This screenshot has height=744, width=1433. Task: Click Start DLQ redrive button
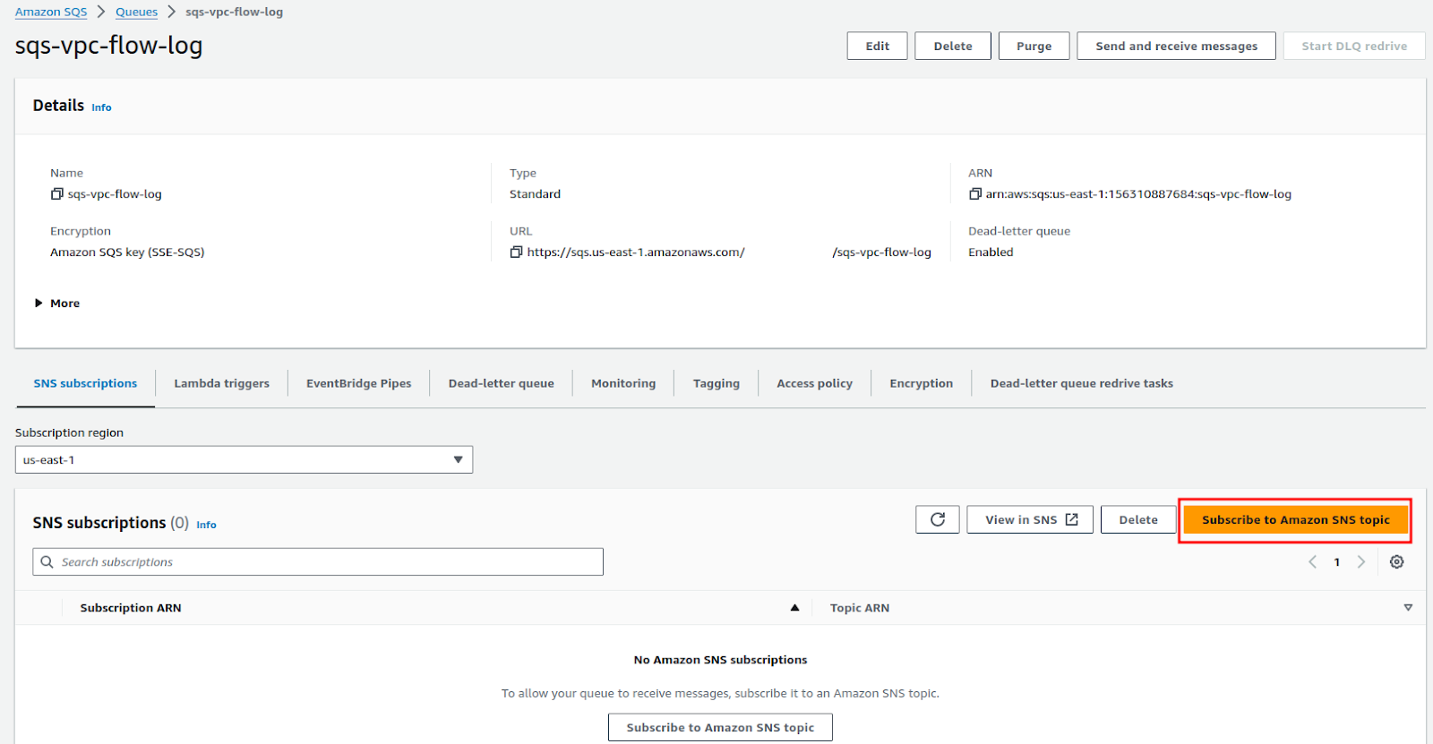click(x=1354, y=46)
